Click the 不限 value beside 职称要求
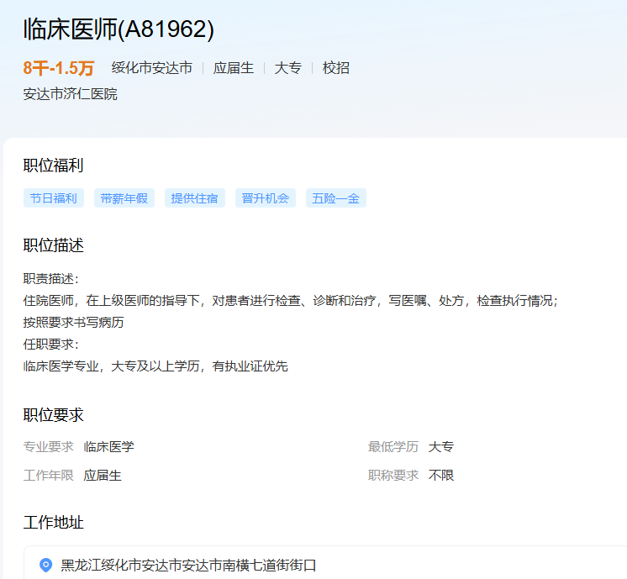The height and width of the screenshot is (579, 627). coord(441,476)
